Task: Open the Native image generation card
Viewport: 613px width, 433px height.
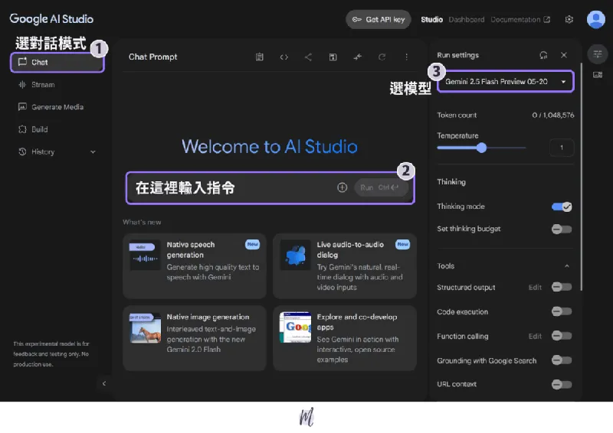Action: (x=195, y=337)
